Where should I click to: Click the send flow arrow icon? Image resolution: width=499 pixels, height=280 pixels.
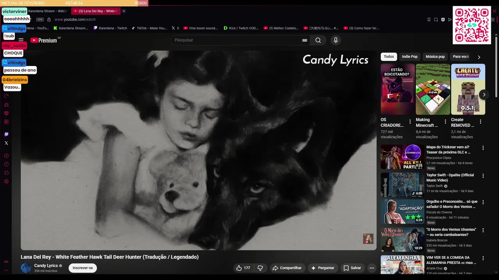click(449, 19)
